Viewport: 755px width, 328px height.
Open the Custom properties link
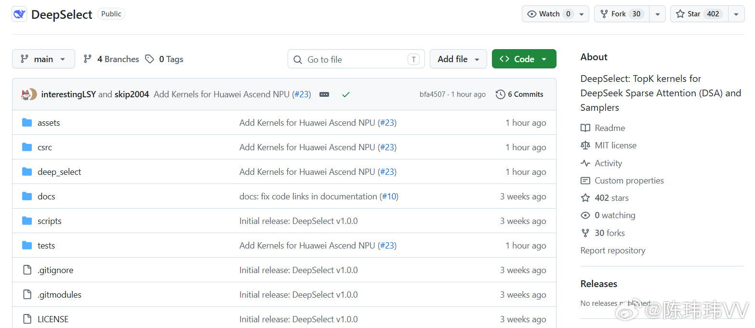[629, 181]
